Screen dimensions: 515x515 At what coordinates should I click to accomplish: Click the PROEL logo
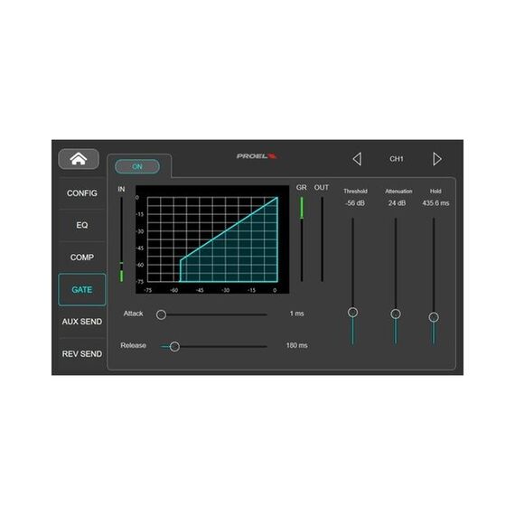(257, 156)
